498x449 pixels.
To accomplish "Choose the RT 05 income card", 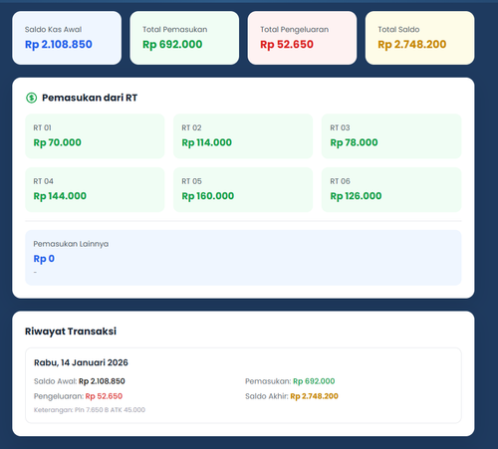I will coord(243,190).
